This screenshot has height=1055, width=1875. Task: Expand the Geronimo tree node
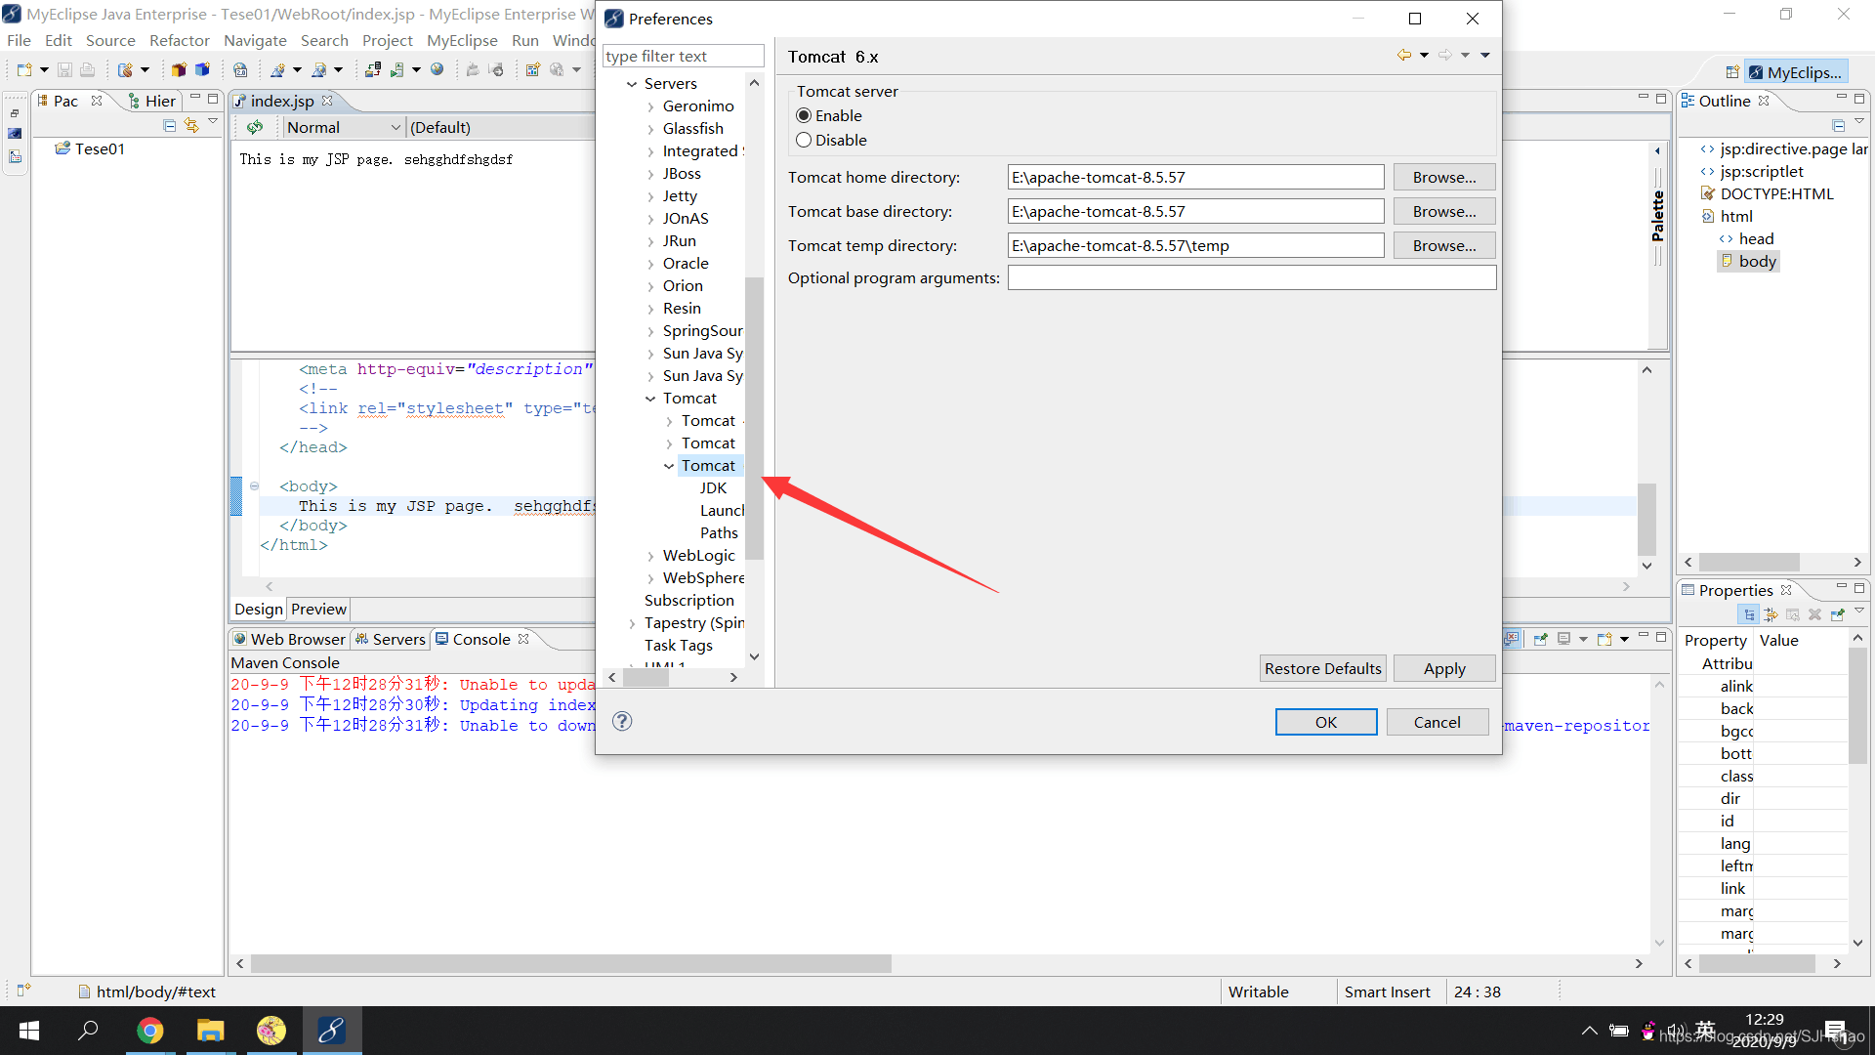pyautogui.click(x=650, y=106)
